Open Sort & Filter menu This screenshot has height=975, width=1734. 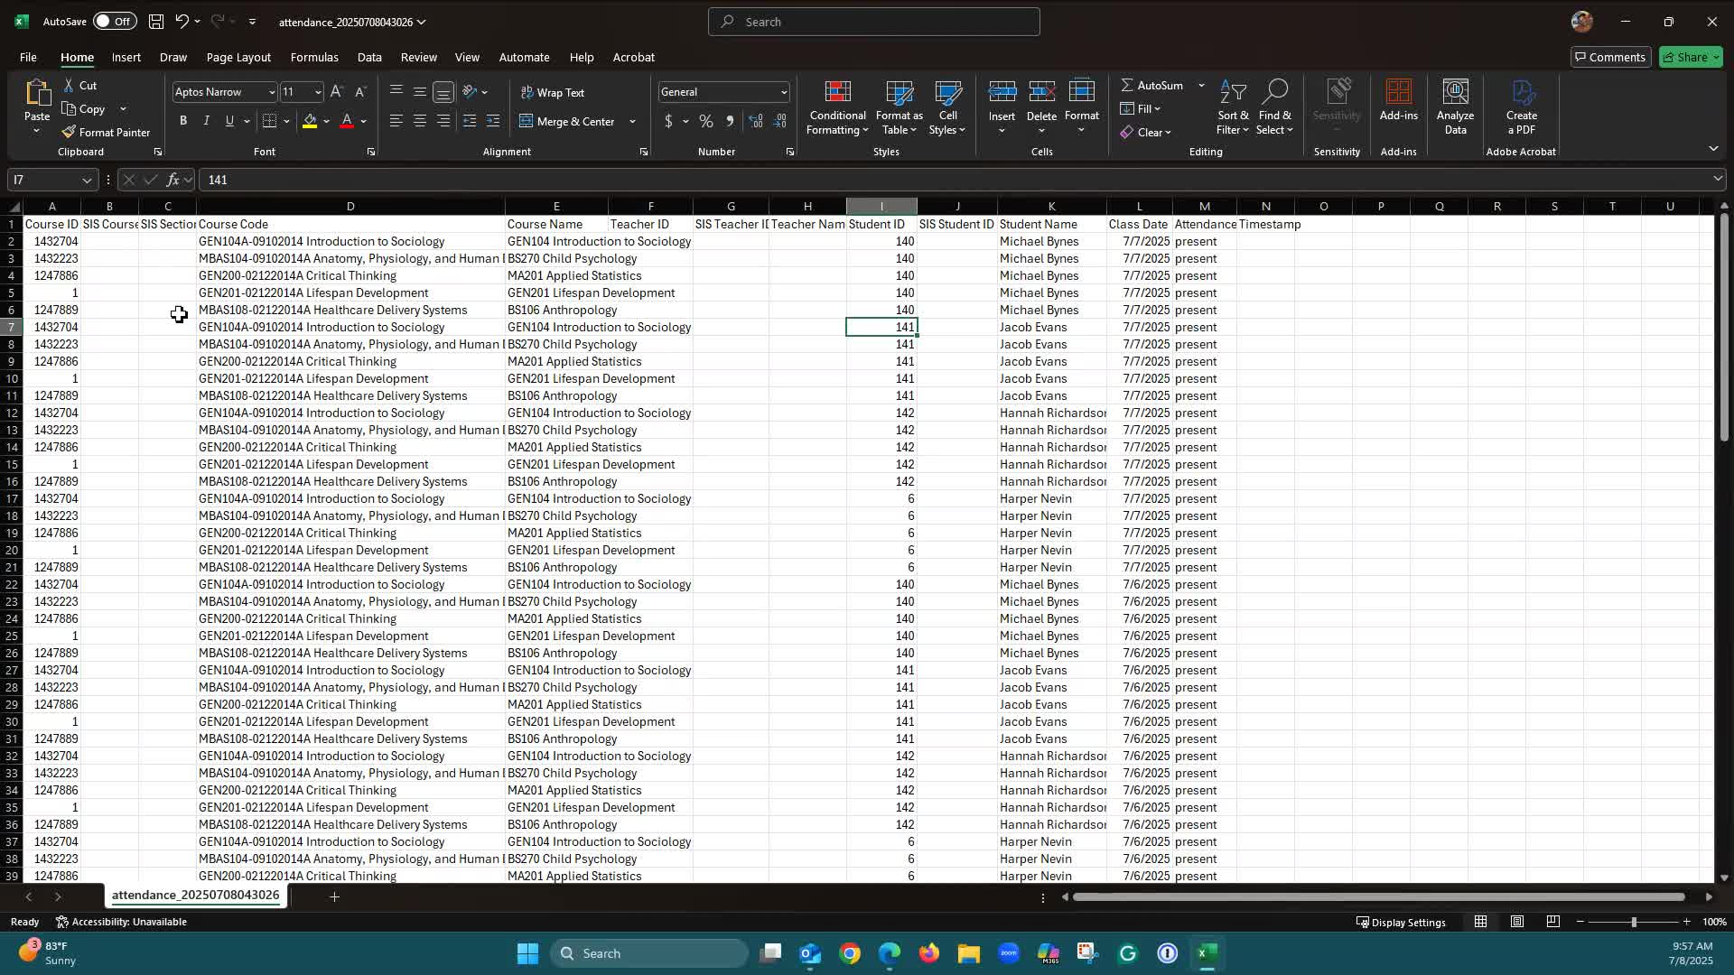1233,108
